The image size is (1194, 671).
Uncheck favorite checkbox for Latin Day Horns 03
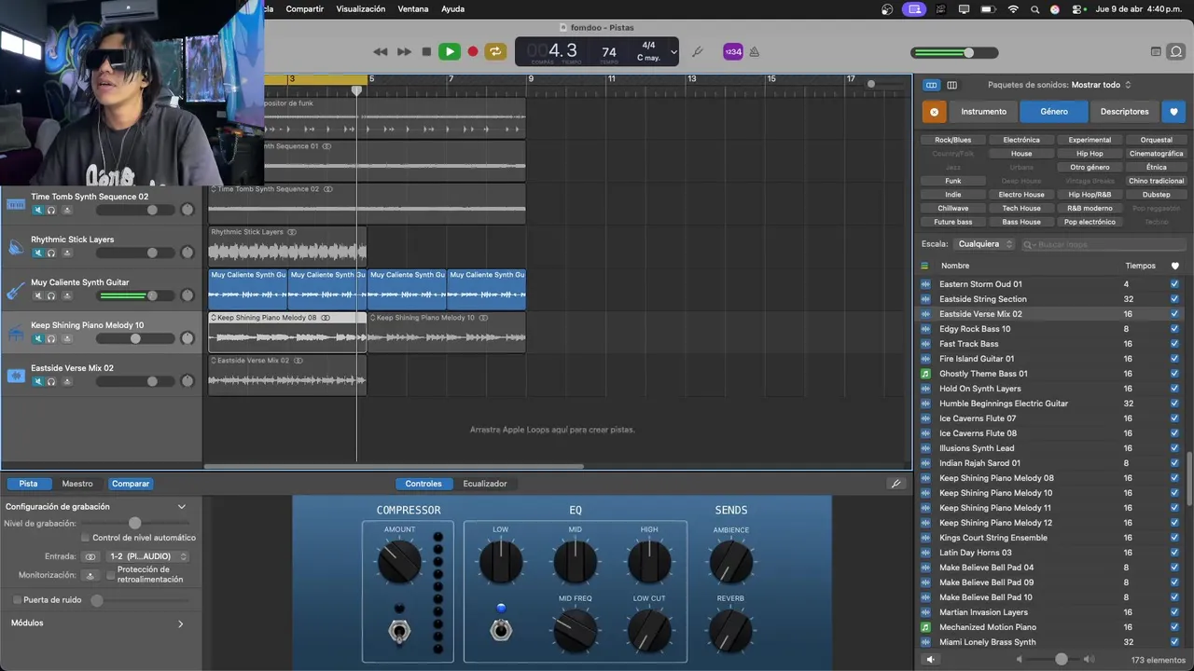1174,553
